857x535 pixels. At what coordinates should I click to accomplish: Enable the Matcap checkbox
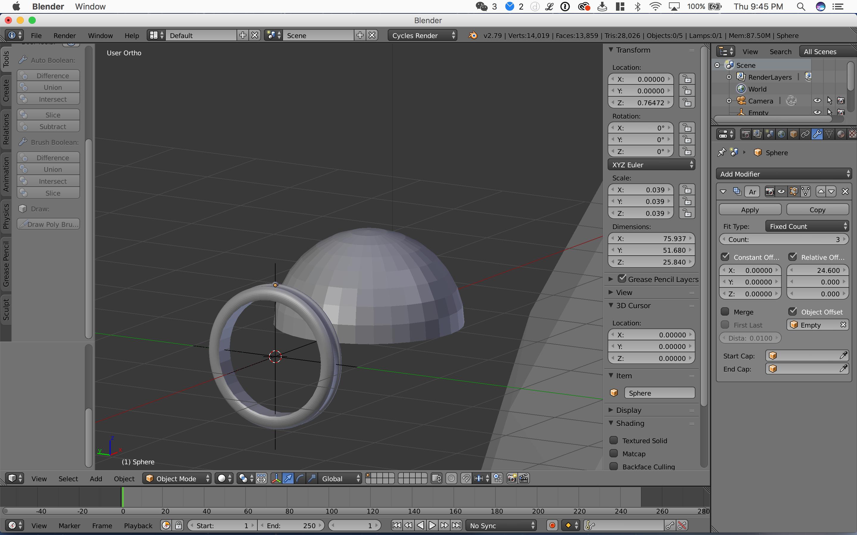coord(614,454)
